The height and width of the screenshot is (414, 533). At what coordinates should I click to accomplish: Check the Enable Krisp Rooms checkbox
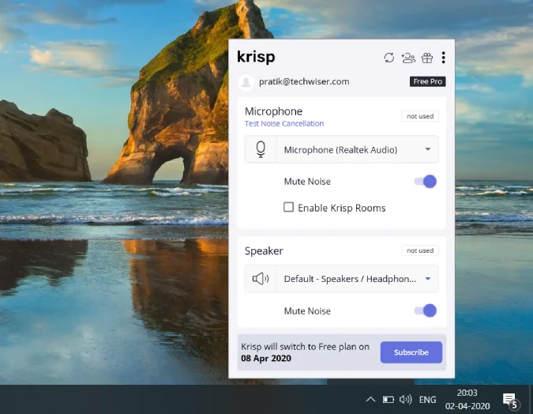click(x=288, y=207)
